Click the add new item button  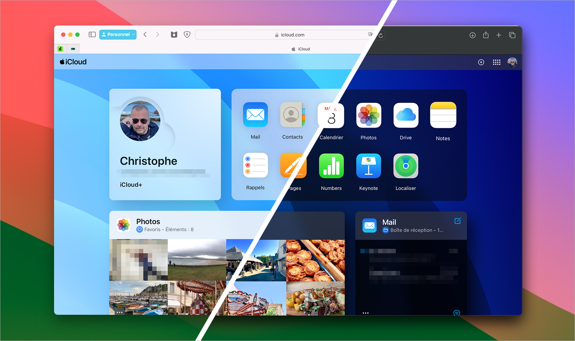[x=481, y=62]
